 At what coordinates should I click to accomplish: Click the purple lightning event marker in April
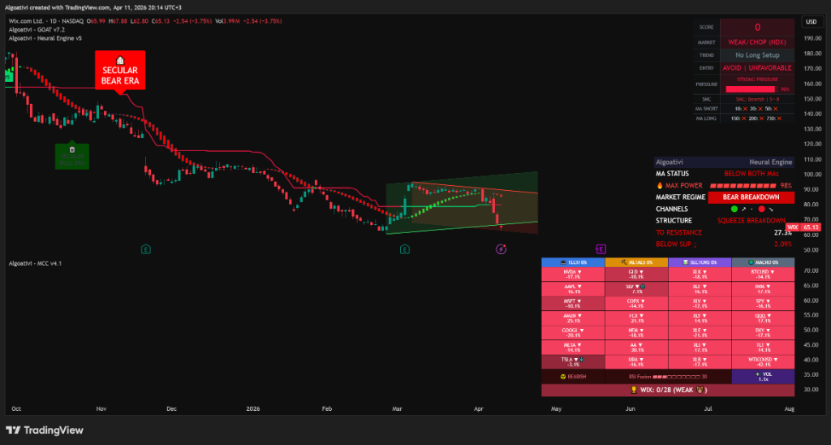coord(501,248)
